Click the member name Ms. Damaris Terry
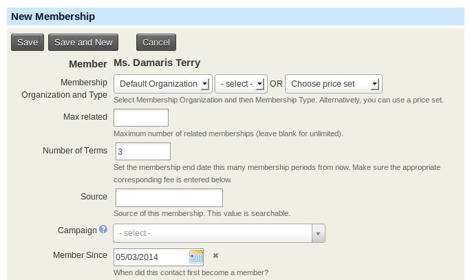The height and width of the screenshot is (280, 470). tap(157, 63)
